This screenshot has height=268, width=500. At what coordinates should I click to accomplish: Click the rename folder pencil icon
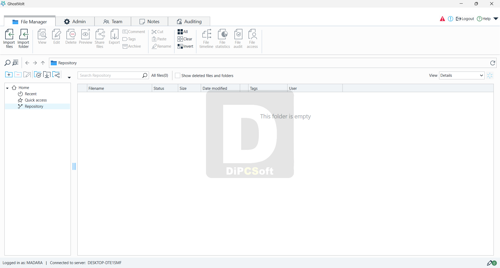[x=27, y=75]
